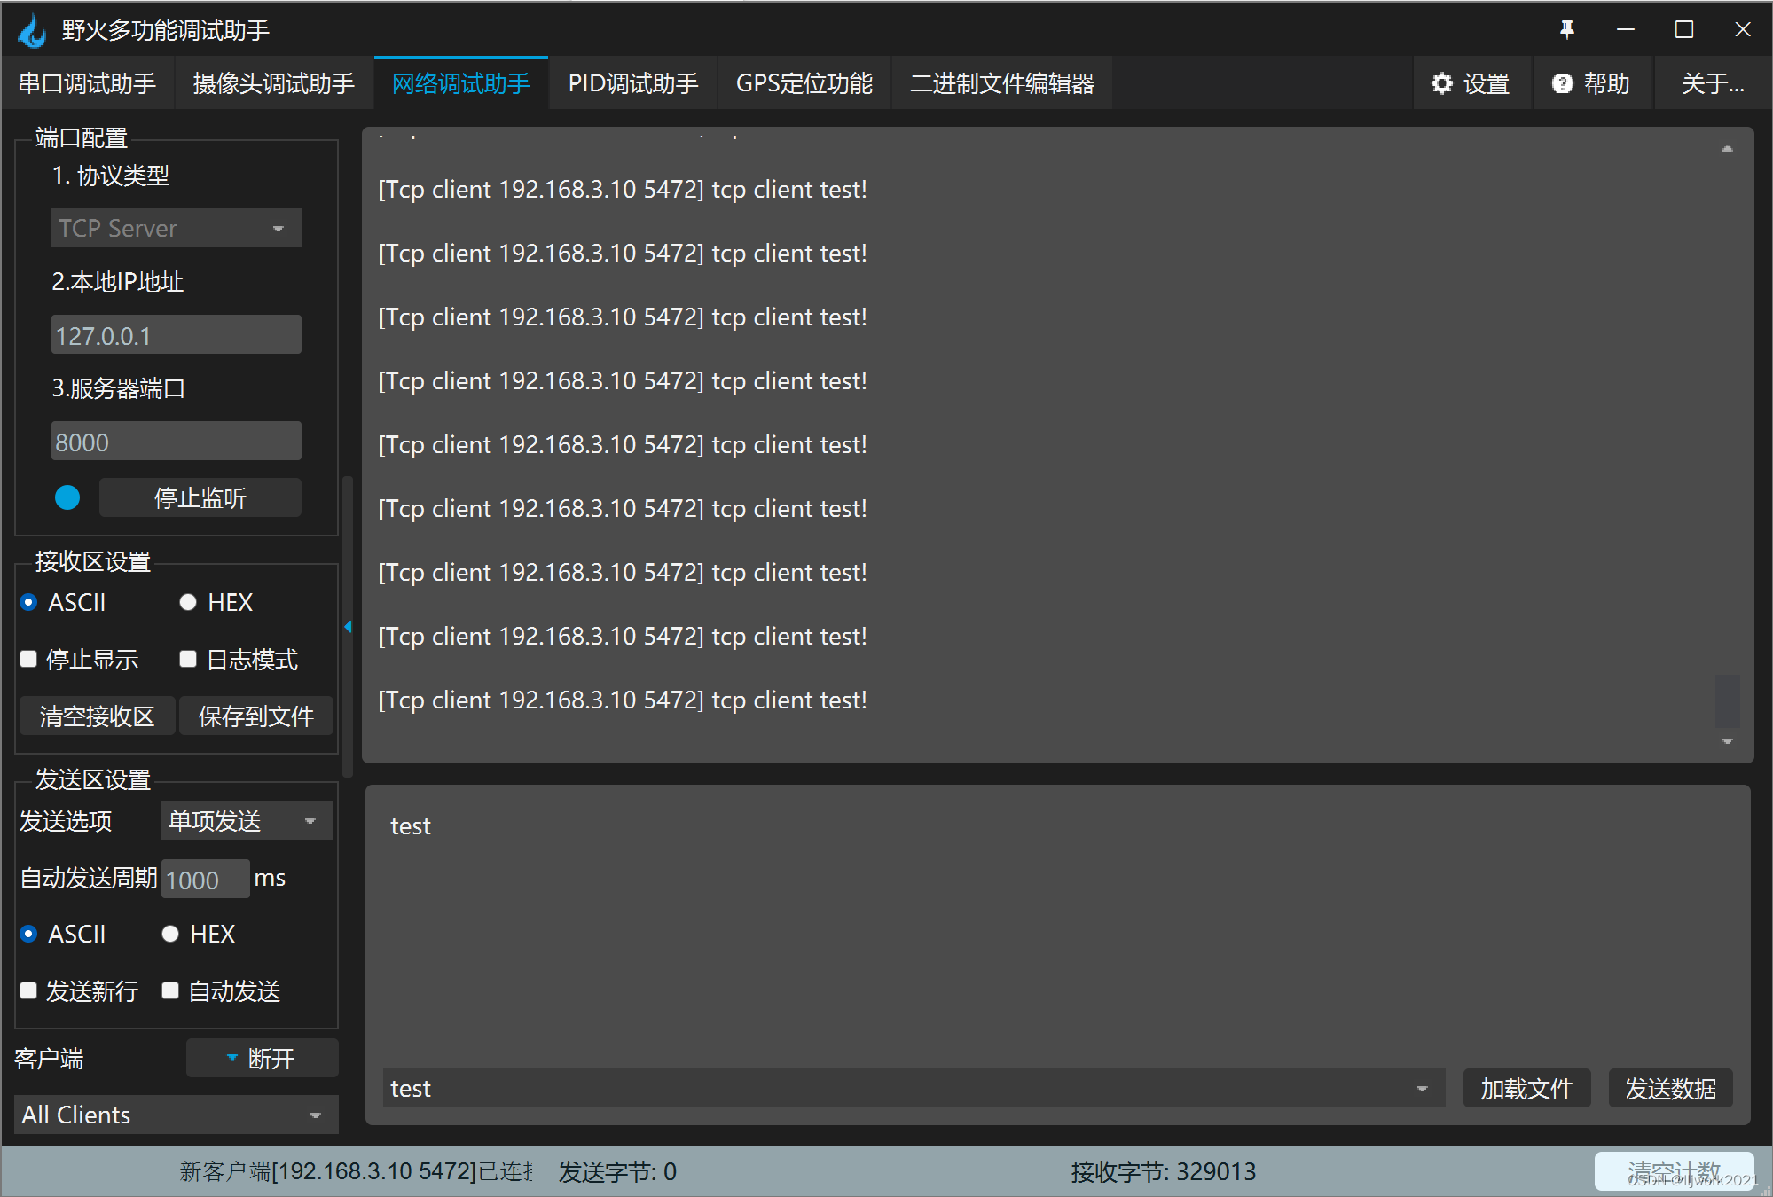Click the local IP address field 127.0.0.1
The width and height of the screenshot is (1773, 1197).
(x=177, y=334)
